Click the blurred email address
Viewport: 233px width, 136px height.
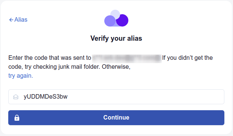click(x=127, y=58)
